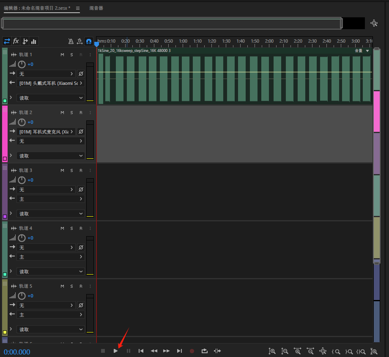Open 轨道 1 automation mode 读取 dropdown

[51, 98]
